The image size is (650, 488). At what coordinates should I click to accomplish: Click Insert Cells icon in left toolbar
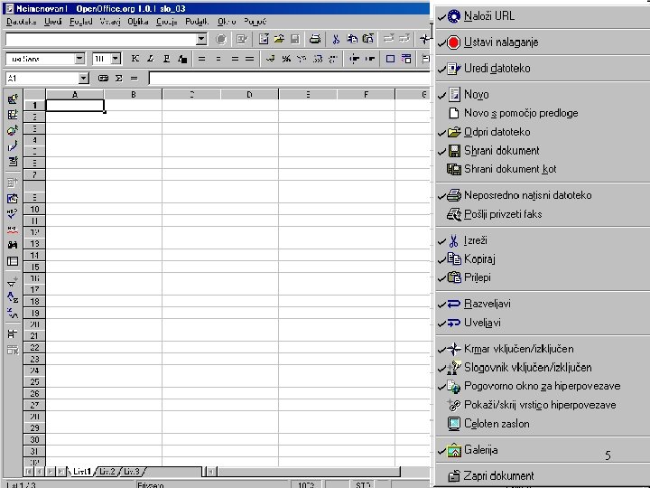(x=13, y=115)
